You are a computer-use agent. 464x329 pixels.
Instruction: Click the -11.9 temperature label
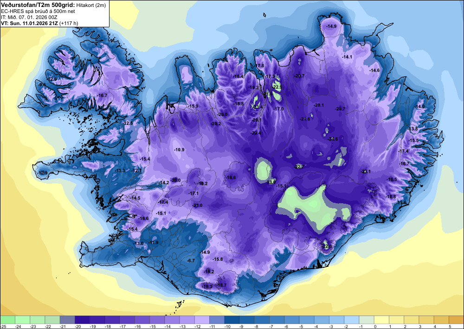click(x=153, y=243)
